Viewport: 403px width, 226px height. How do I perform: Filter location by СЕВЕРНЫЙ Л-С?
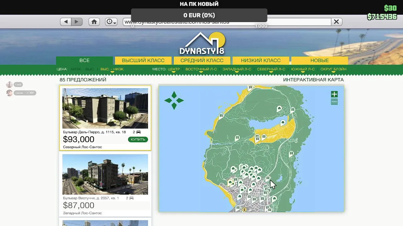[x=271, y=69]
